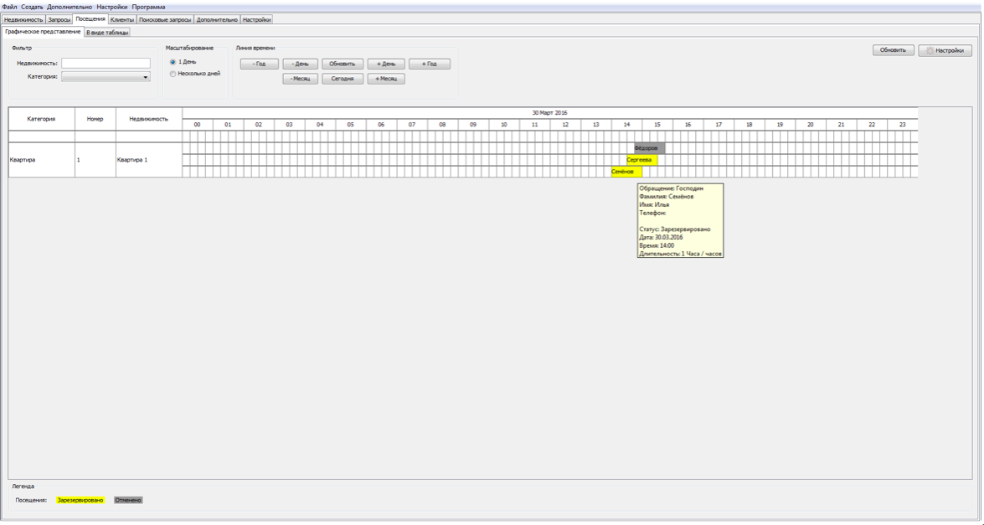984x525 pixels.
Task: Switch to the Недвижимость tab
Action: 23,19
